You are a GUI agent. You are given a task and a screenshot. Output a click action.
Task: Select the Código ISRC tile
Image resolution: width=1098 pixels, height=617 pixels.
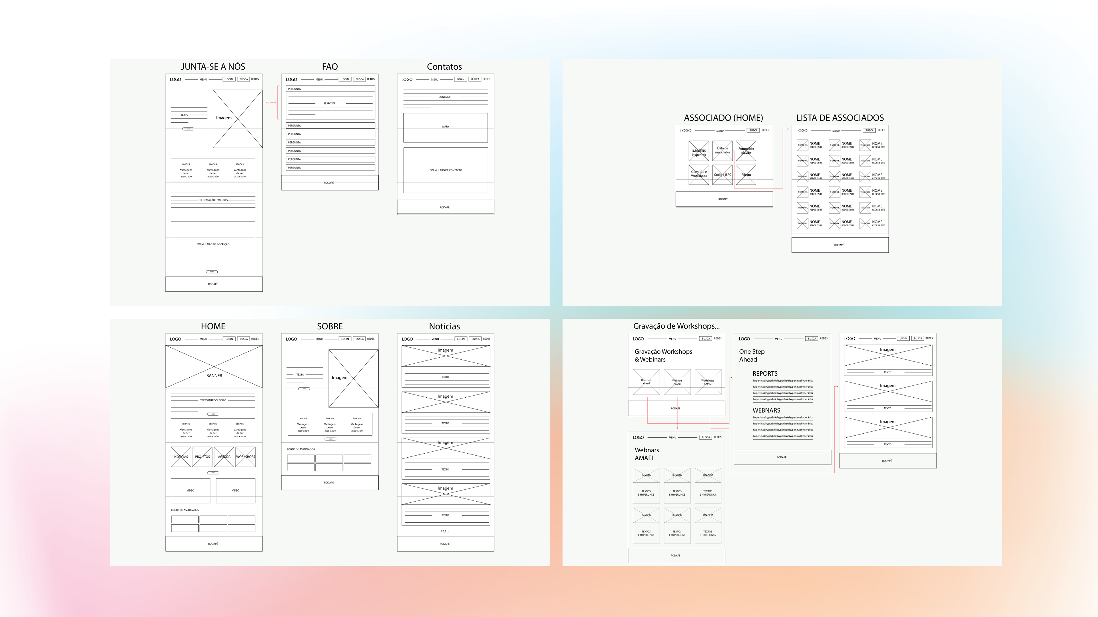(723, 175)
